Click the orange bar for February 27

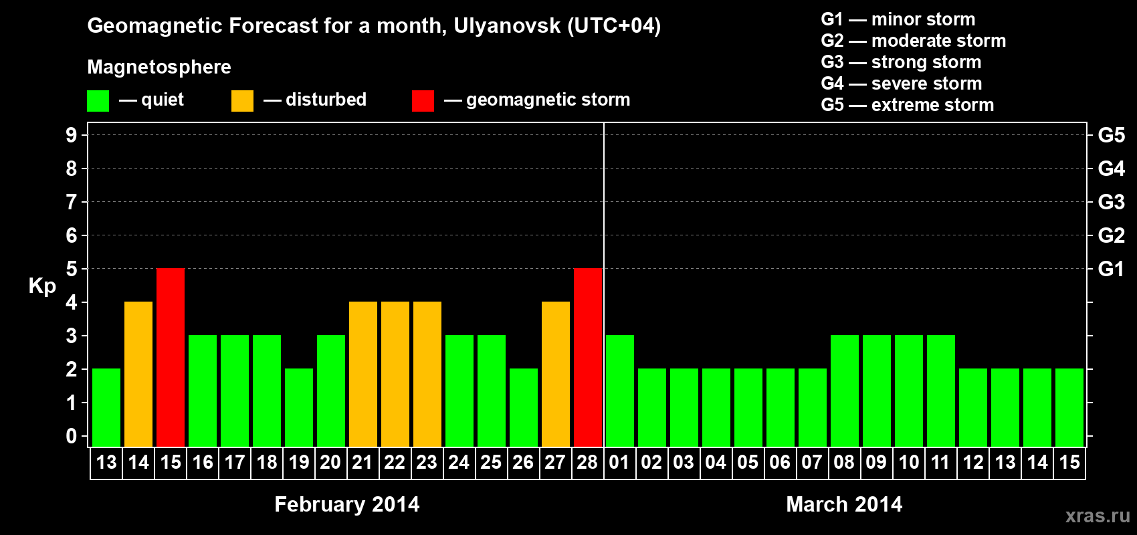(556, 374)
